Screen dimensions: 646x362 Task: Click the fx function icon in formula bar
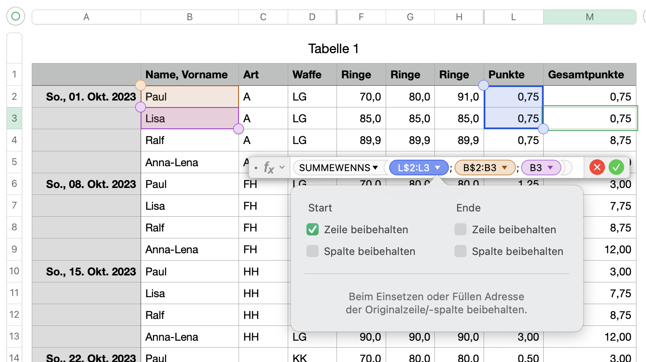pyautogui.click(x=269, y=168)
